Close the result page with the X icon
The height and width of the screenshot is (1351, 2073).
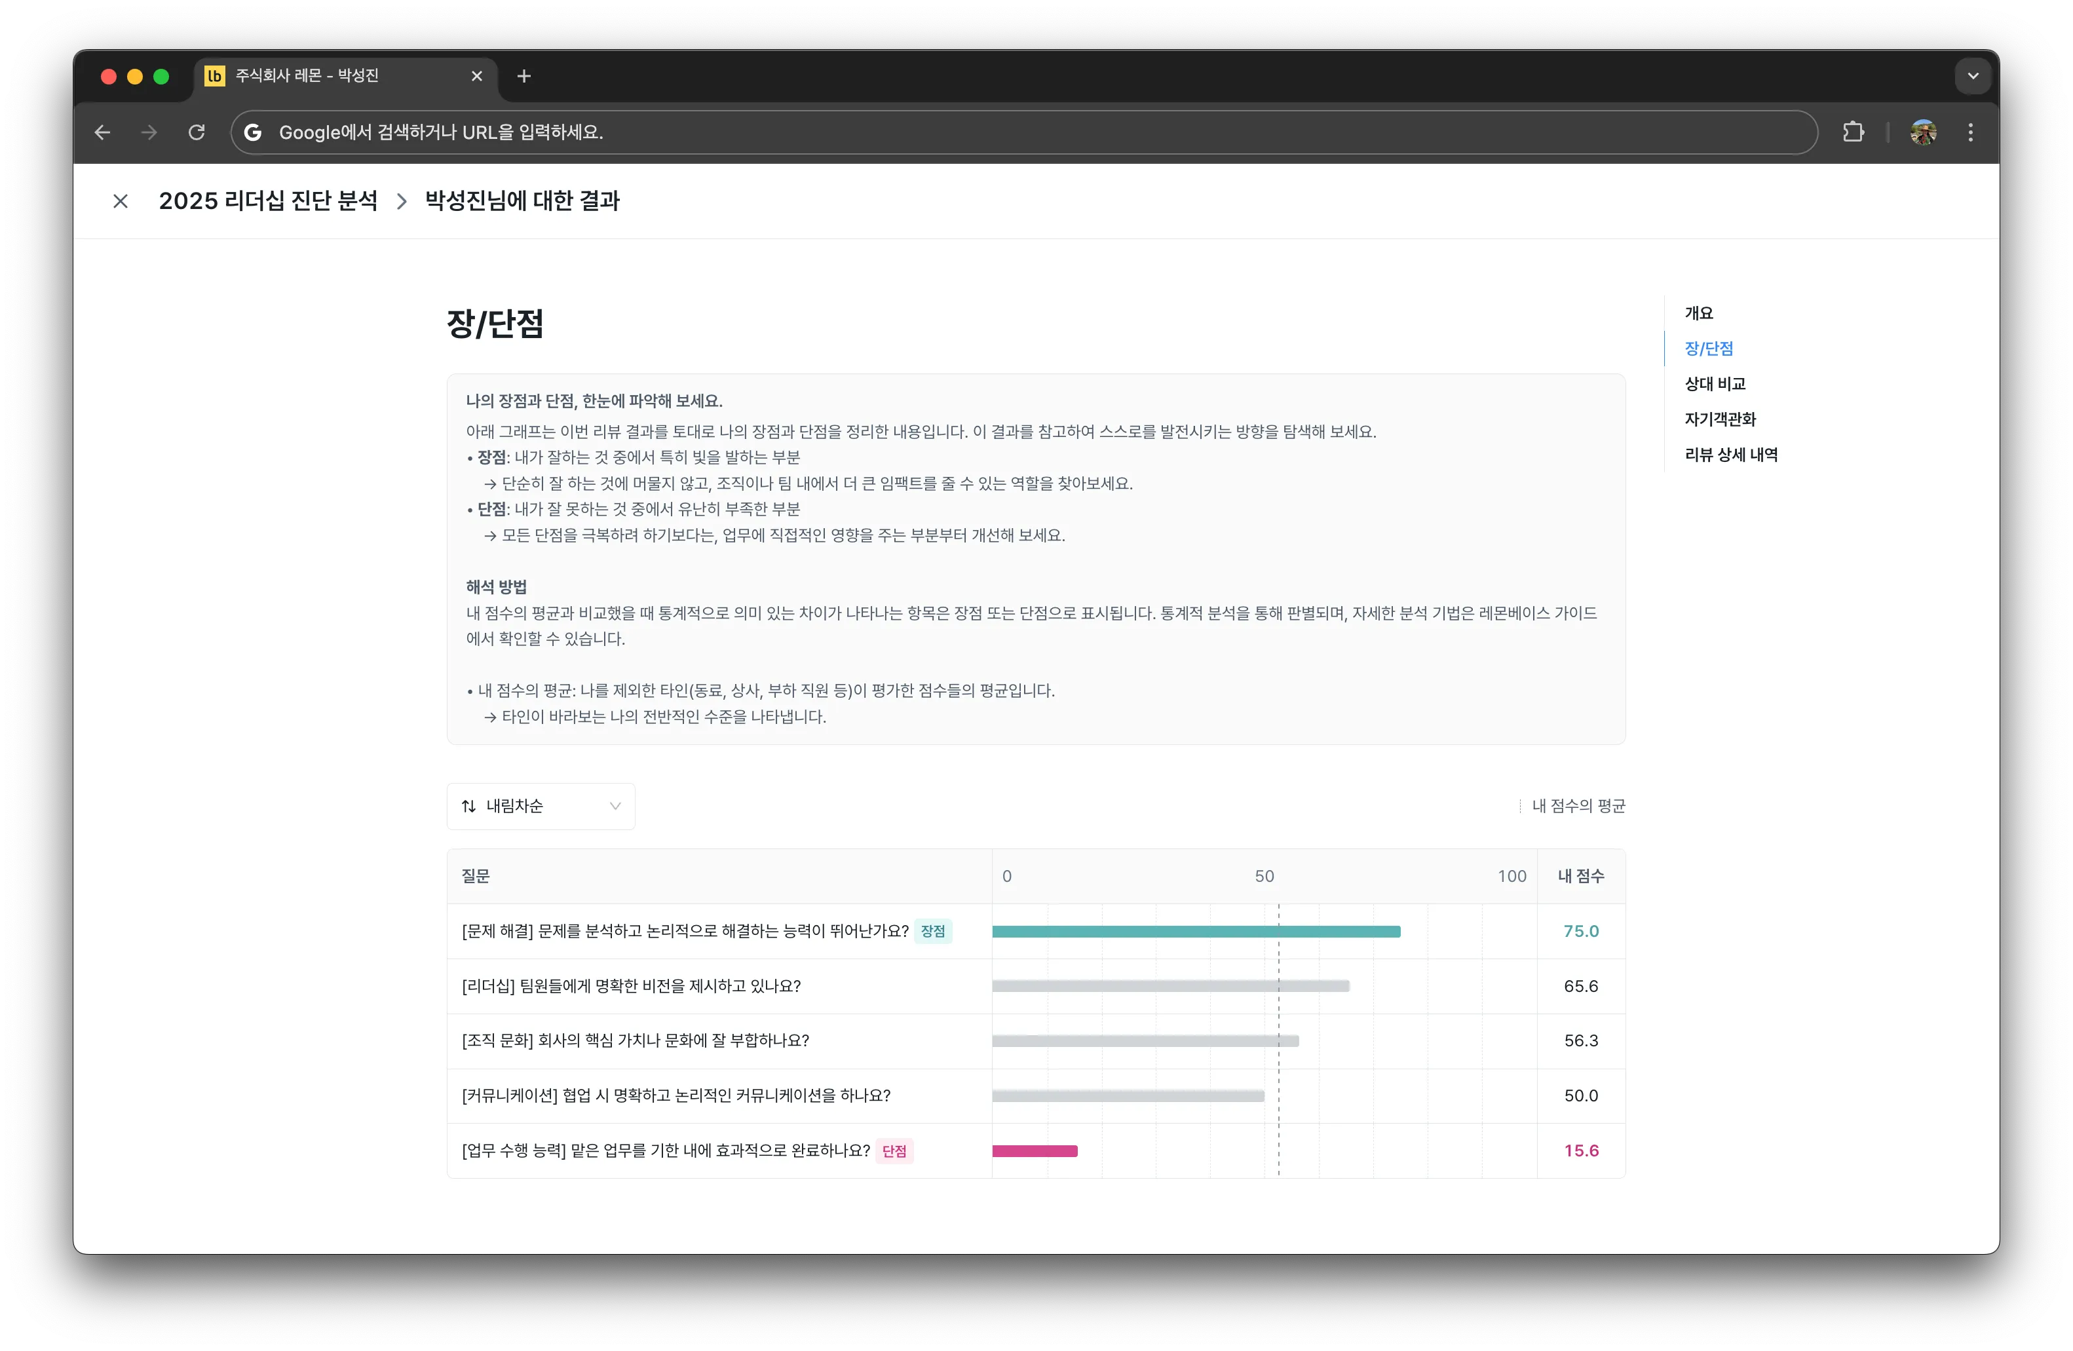click(x=121, y=201)
